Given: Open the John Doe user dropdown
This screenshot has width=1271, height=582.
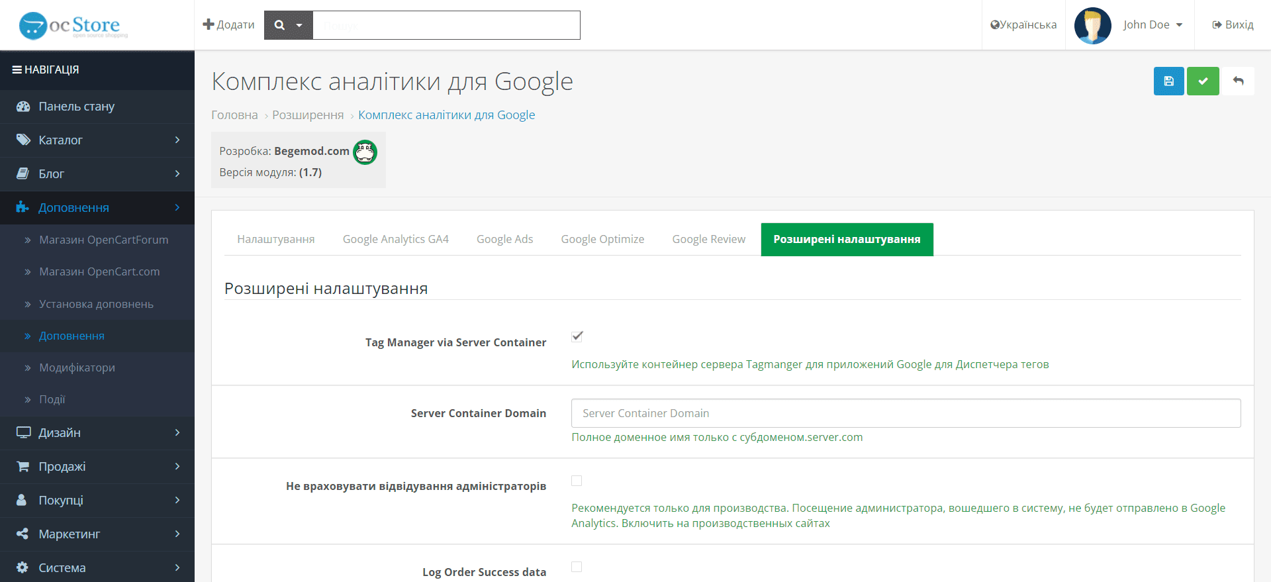Looking at the screenshot, I should 1153,24.
